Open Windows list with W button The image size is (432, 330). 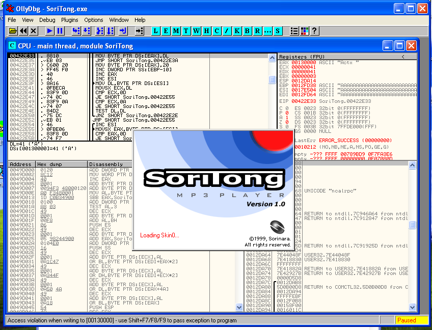[x=196, y=31]
